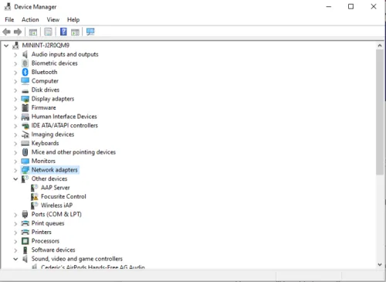Collapse the MININT-J2R0QM9 root node
This screenshot has height=282, width=386.
[6, 46]
